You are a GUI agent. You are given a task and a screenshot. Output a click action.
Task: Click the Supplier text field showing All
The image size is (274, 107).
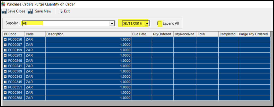tap(65, 23)
